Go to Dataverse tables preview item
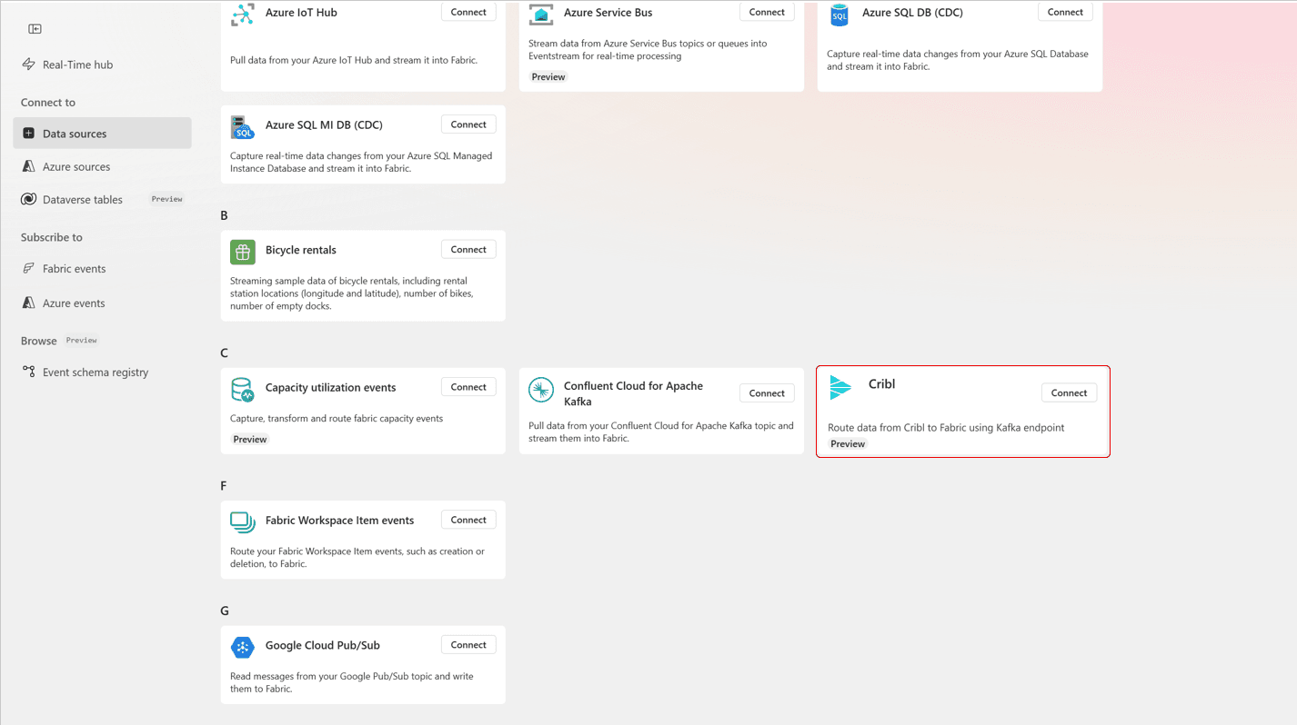 point(82,200)
